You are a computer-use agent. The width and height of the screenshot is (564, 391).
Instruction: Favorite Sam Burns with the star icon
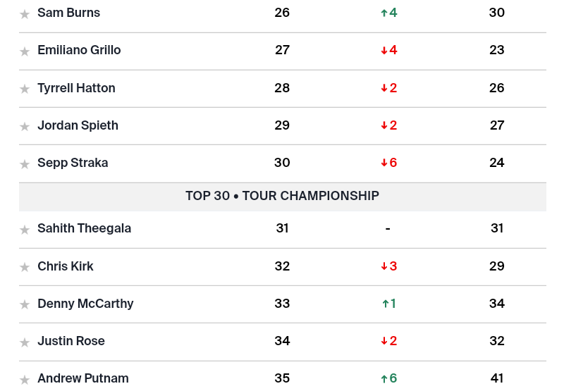pyautogui.click(x=25, y=14)
